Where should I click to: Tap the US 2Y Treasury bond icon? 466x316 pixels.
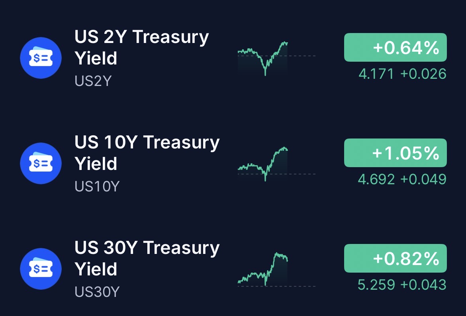click(x=41, y=58)
